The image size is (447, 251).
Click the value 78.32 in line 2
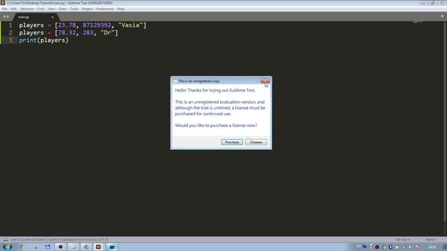pyautogui.click(x=67, y=33)
